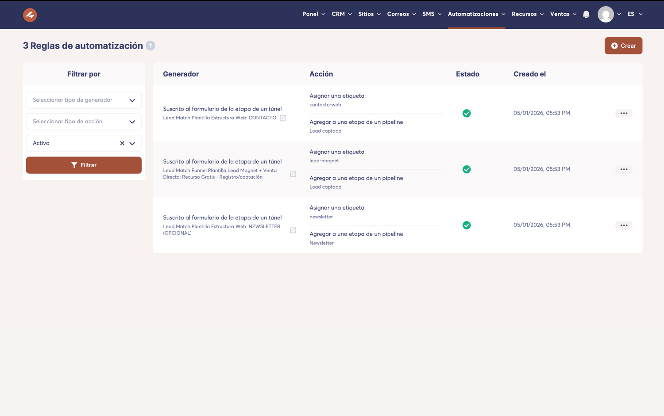664x416 pixels.
Task: Click the Generador column header
Action: pyautogui.click(x=181, y=74)
